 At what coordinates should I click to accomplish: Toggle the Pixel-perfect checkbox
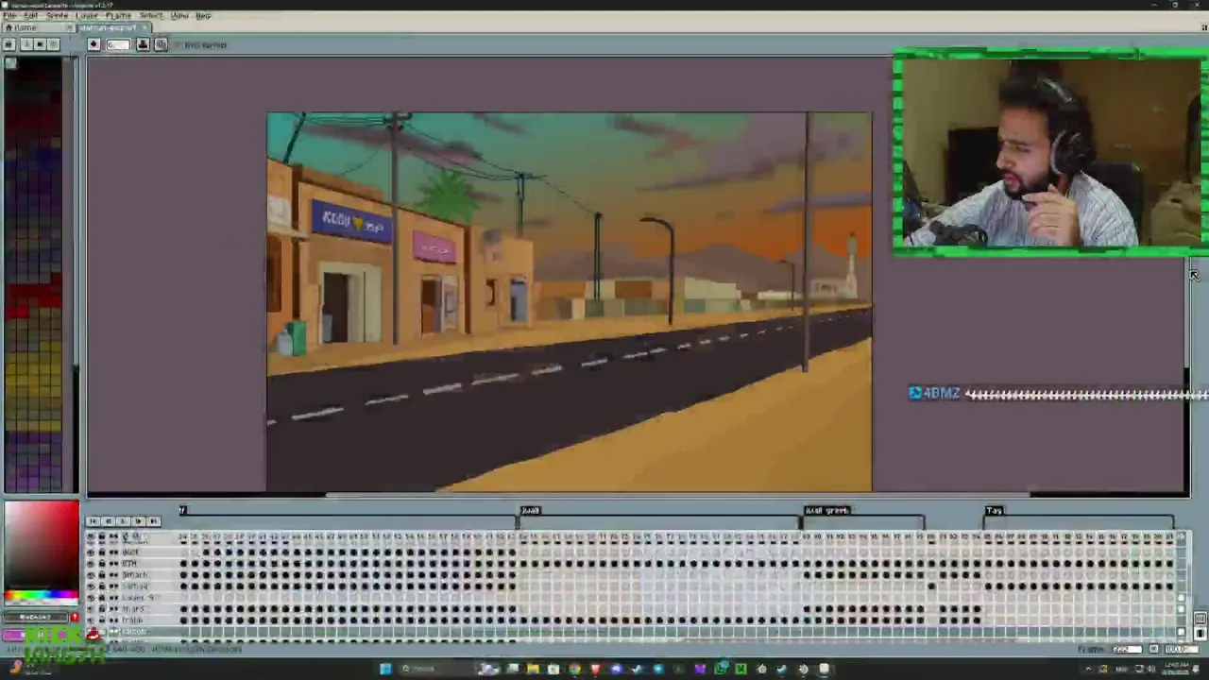click(177, 44)
